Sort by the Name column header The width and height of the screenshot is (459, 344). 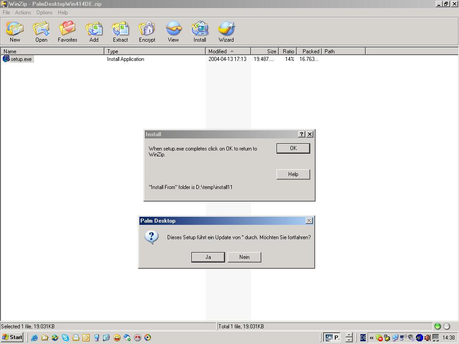[x=52, y=51]
